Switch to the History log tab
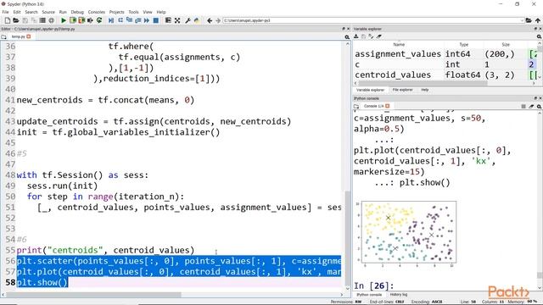The width and height of the screenshot is (543, 305). click(399, 295)
